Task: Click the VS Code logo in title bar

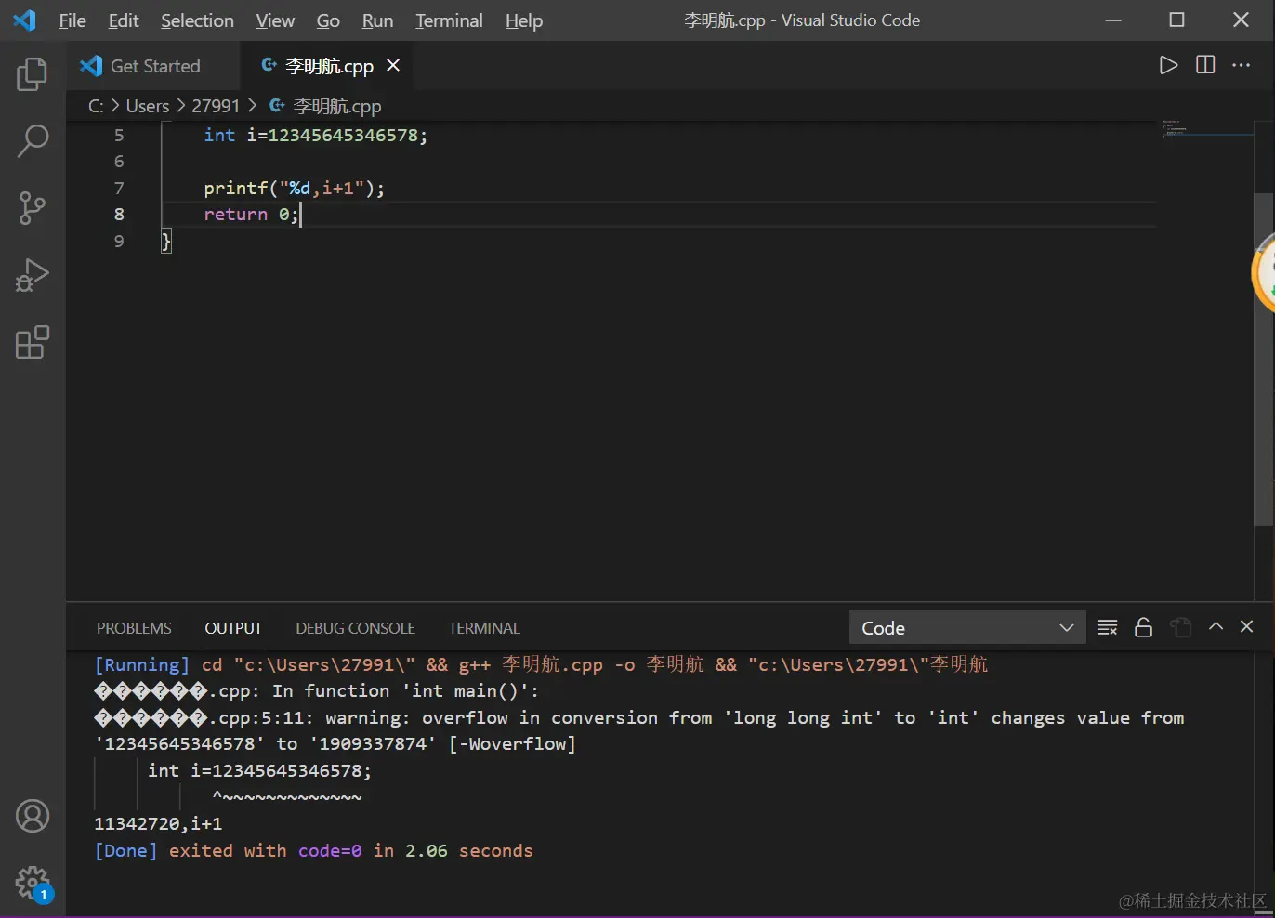Action: coord(25,20)
